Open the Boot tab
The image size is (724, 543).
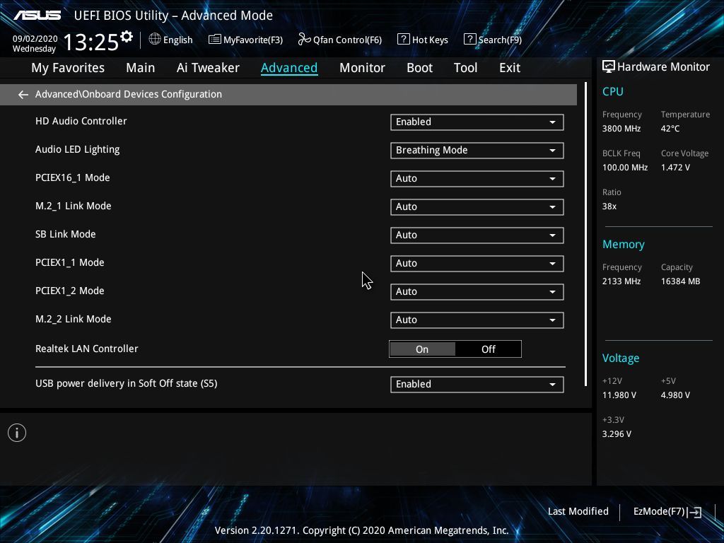pos(419,68)
